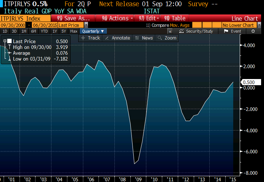Click the Annotate pencil icon
This screenshot has width=264, height=182.
pos(107,38)
